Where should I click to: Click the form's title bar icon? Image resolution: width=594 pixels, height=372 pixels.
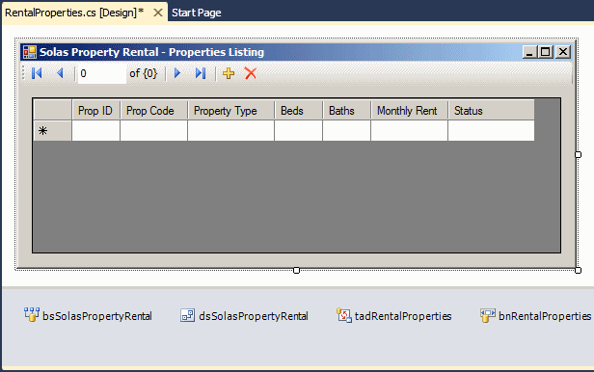[x=30, y=52]
